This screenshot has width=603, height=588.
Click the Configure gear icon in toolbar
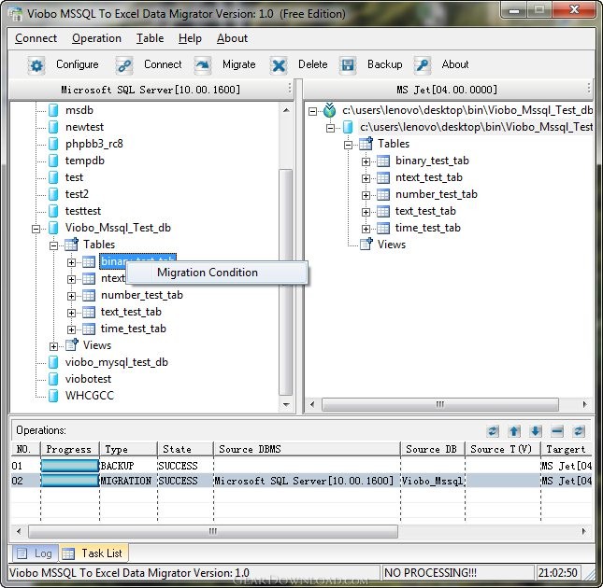36,65
